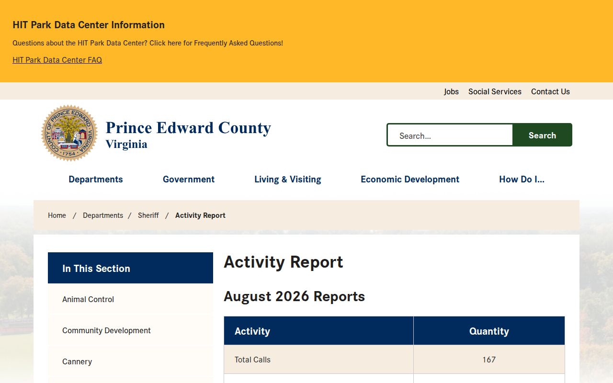Click the Activity column header
Screen dimensions: 613x383
click(x=318, y=331)
